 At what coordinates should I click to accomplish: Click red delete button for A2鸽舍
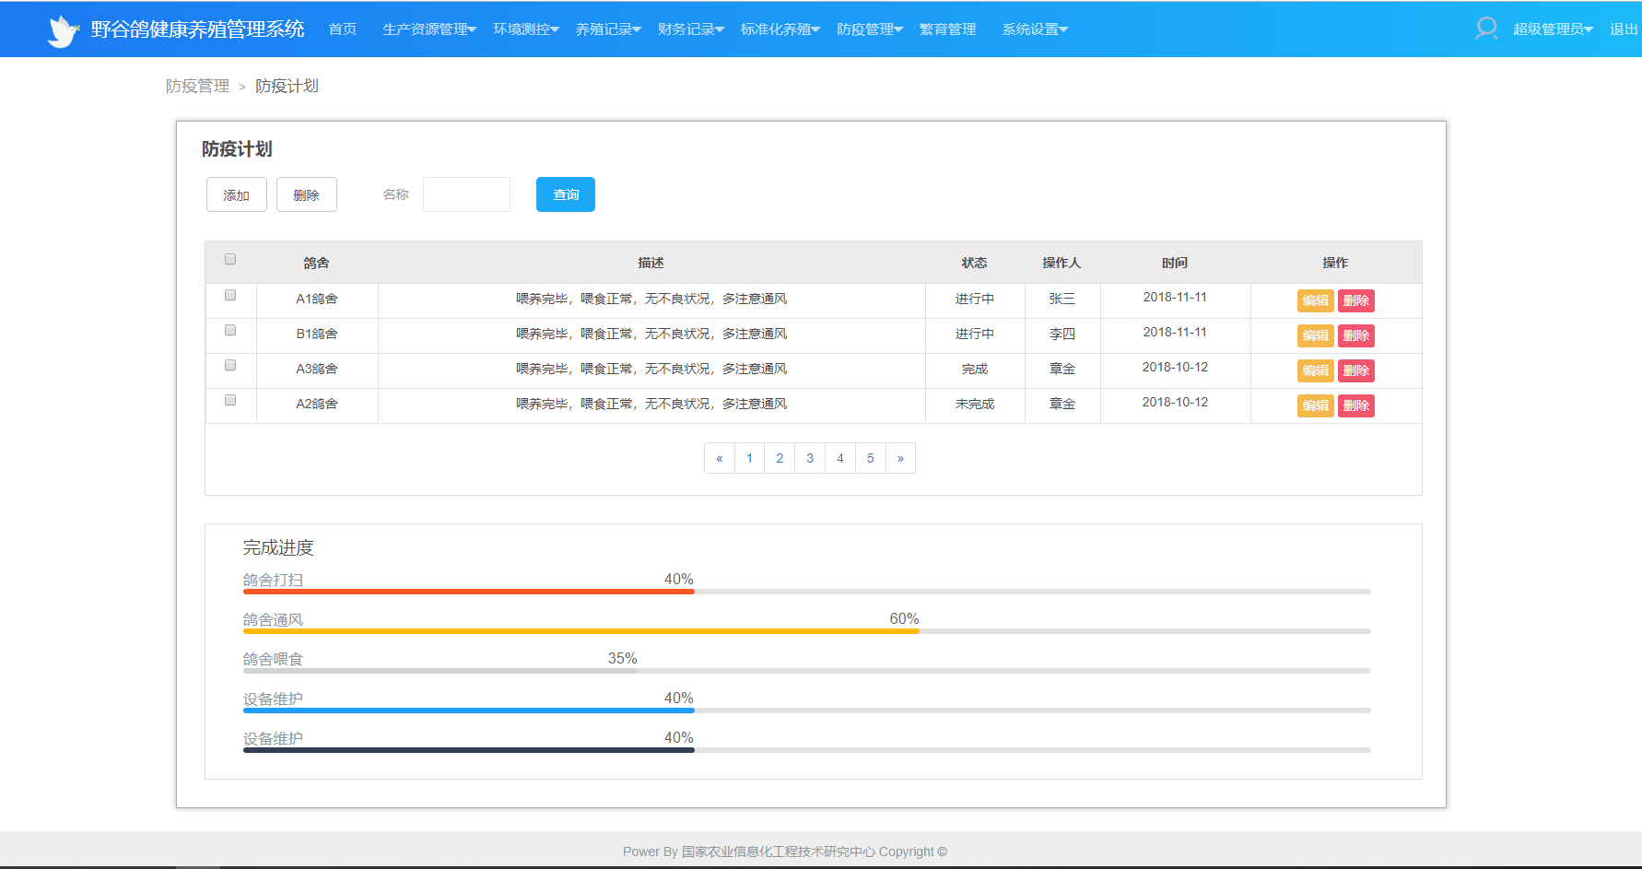pyautogui.click(x=1355, y=405)
